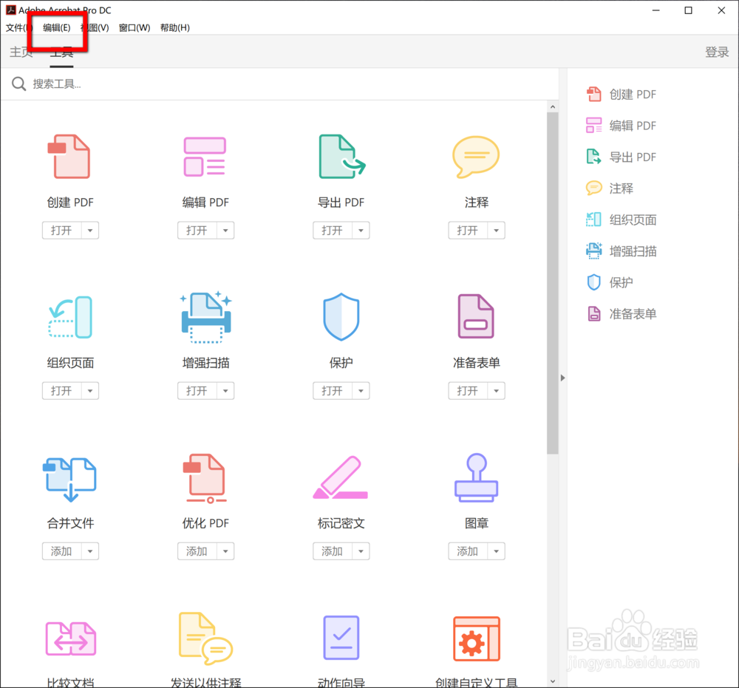Click Enhance Scans icon in right sidebar
The width and height of the screenshot is (739, 688).
[x=594, y=251]
